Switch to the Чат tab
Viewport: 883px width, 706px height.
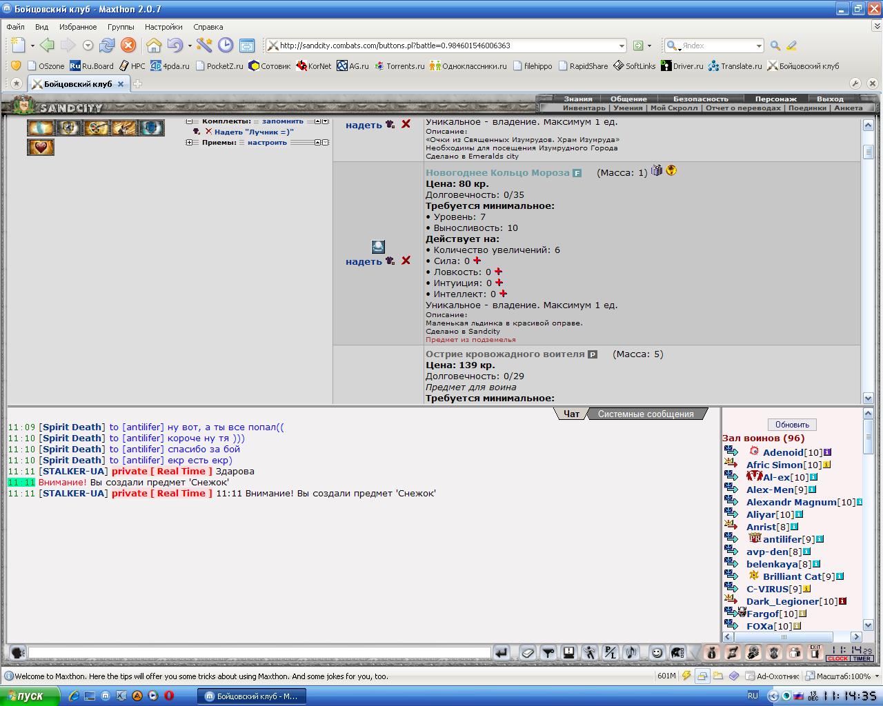571,414
